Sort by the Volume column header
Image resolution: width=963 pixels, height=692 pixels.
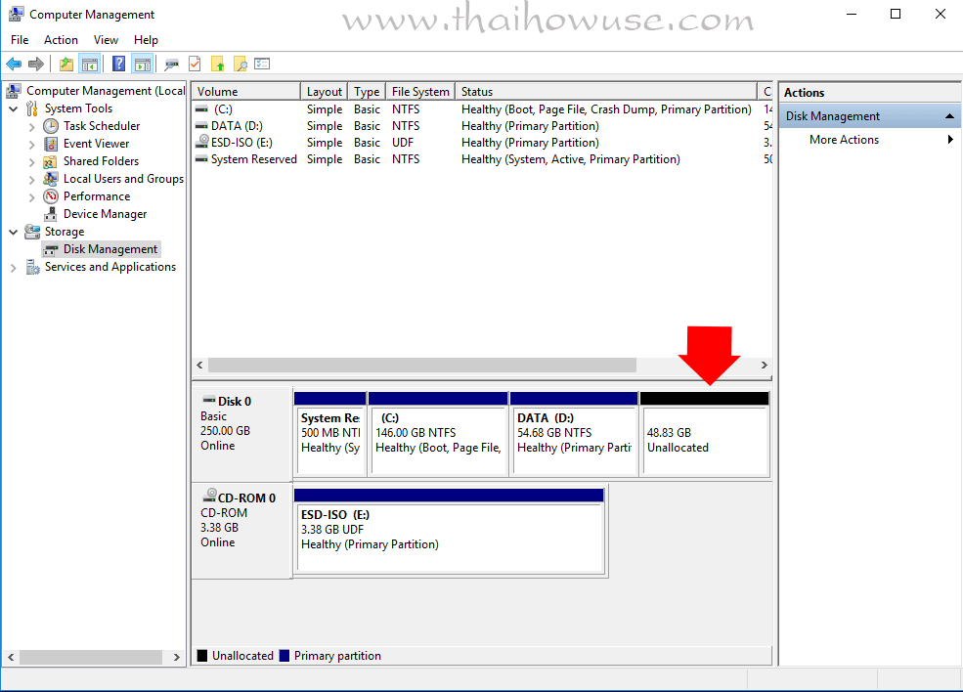(246, 92)
